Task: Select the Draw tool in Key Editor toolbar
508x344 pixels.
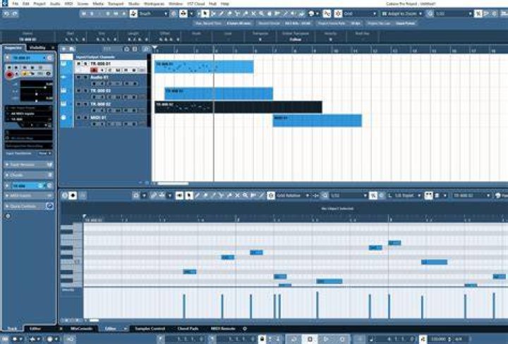Action: (x=198, y=195)
